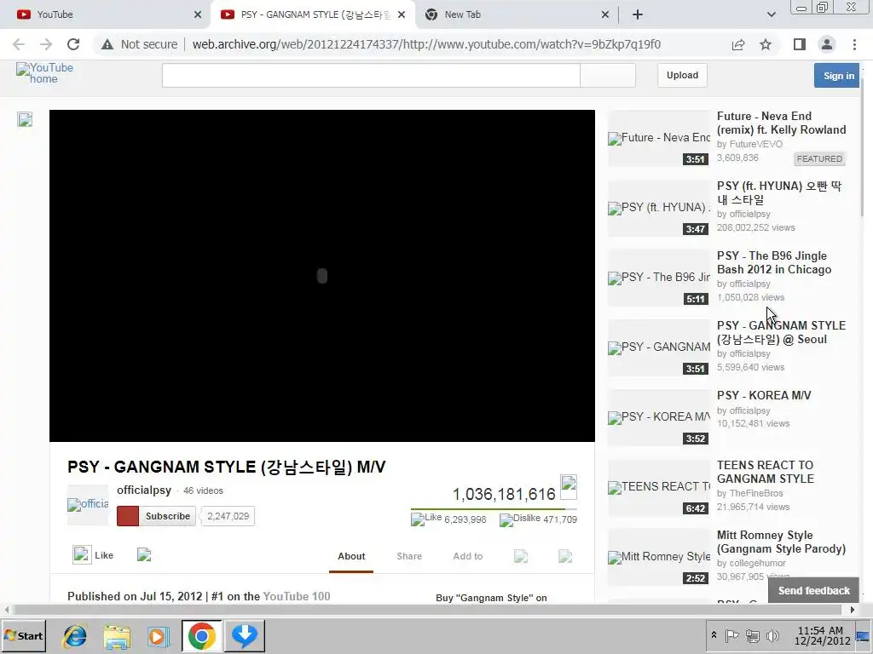Viewport: 873px width, 654px height.
Task: Open the browser side panel icon
Action: tap(800, 44)
